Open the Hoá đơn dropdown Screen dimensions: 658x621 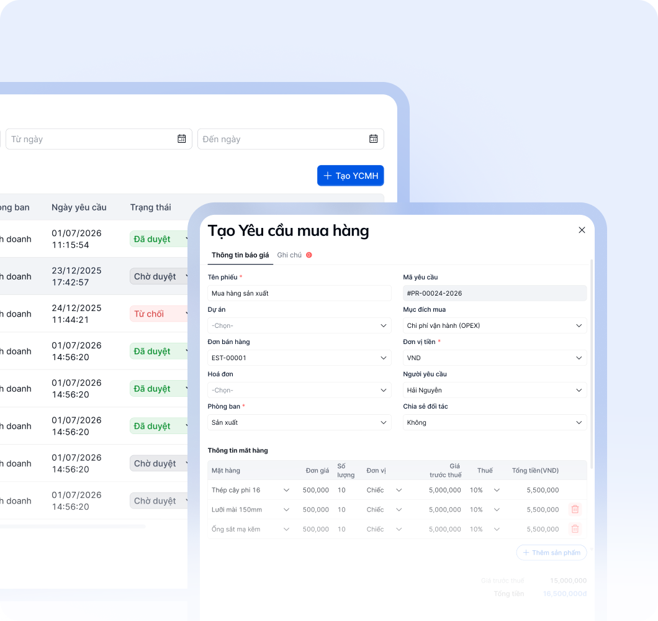click(299, 390)
